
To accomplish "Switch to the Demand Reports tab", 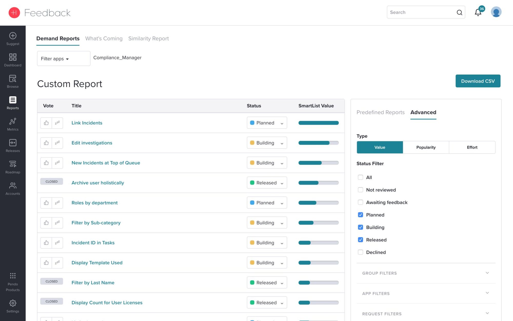I will pos(58,39).
